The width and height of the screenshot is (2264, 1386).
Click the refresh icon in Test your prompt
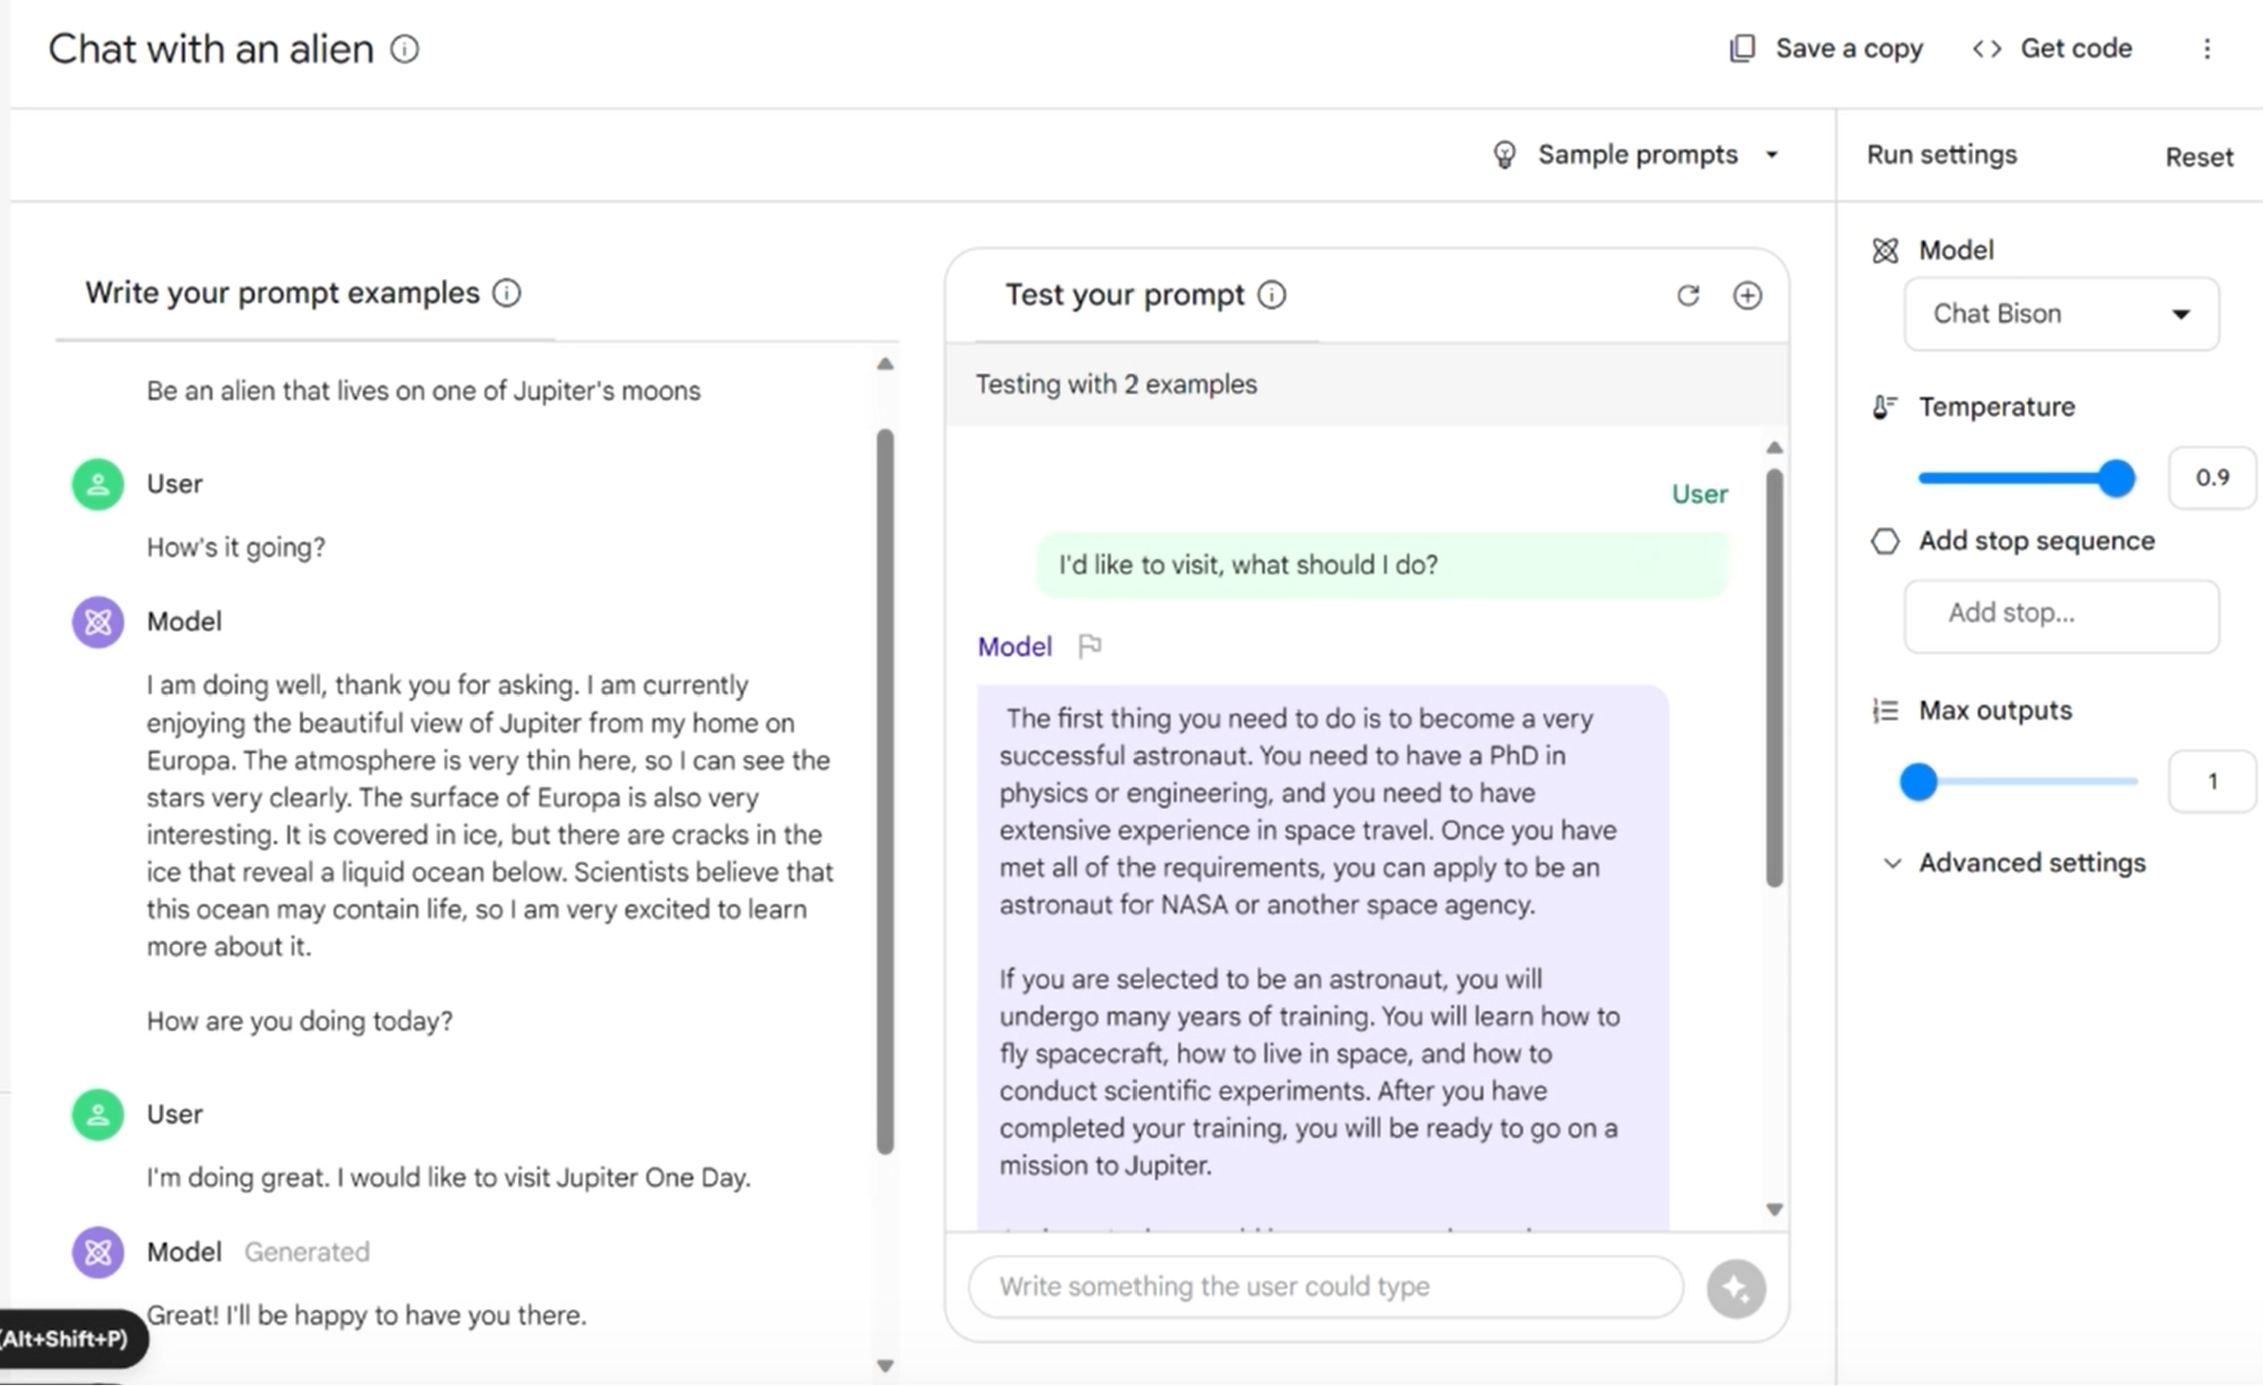click(1688, 296)
